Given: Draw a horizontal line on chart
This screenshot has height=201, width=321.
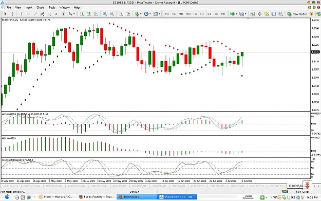Looking at the screenshot, I should [28, 14].
